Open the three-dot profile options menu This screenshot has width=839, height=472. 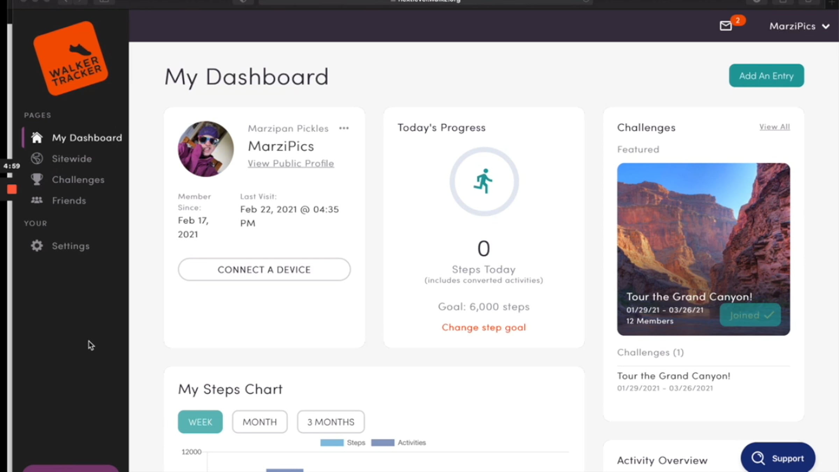point(344,128)
